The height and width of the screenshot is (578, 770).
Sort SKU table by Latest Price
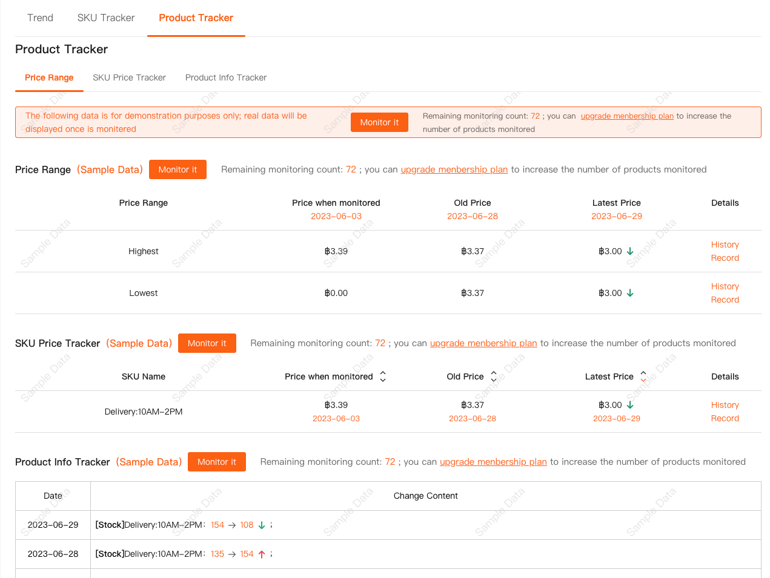click(643, 376)
